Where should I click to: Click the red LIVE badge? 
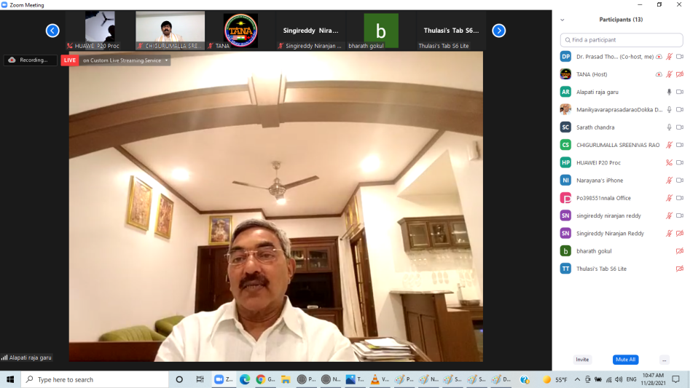(x=69, y=60)
